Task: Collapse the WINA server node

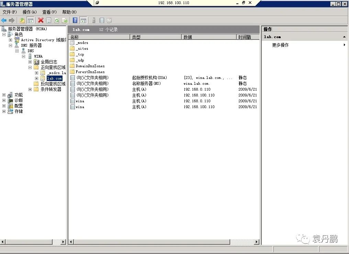Action: [x=23, y=57]
